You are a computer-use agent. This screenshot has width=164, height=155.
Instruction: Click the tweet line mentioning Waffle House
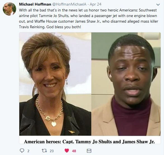[89, 21]
